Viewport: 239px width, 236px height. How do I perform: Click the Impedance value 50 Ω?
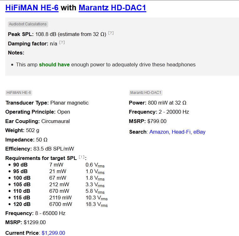tap(42, 140)
